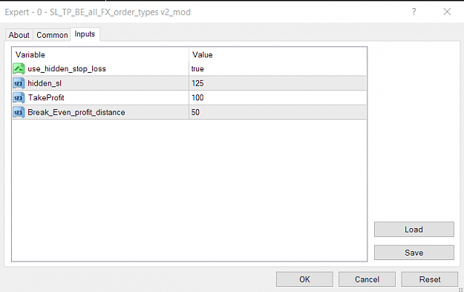The height and width of the screenshot is (292, 464).
Task: Click the question mark help button
Action: [x=414, y=12]
